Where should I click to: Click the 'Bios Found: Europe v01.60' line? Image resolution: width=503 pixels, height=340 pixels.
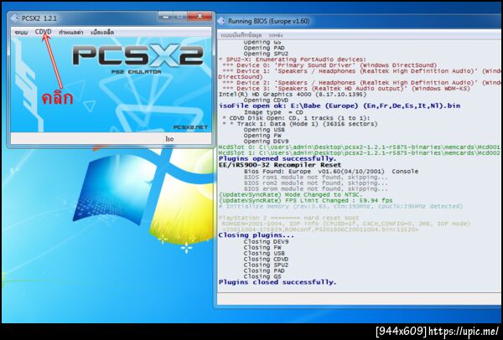pos(331,172)
